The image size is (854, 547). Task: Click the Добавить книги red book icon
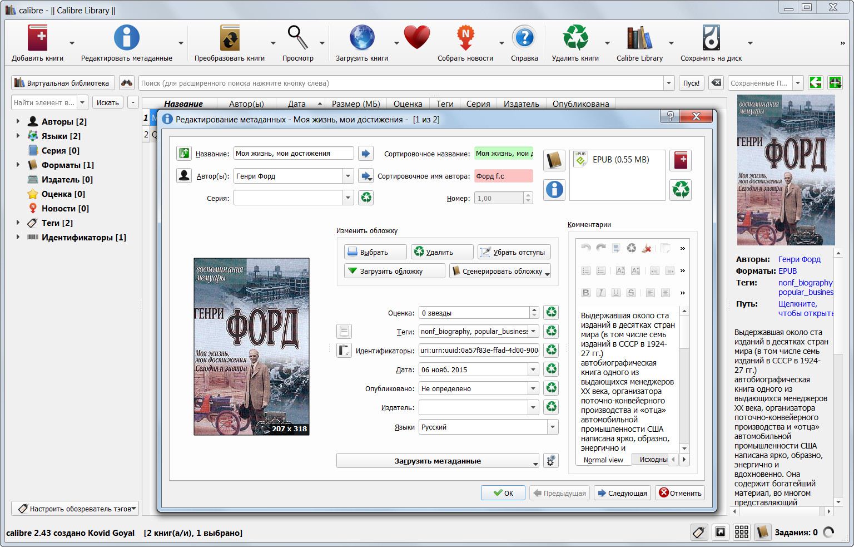[x=37, y=38]
